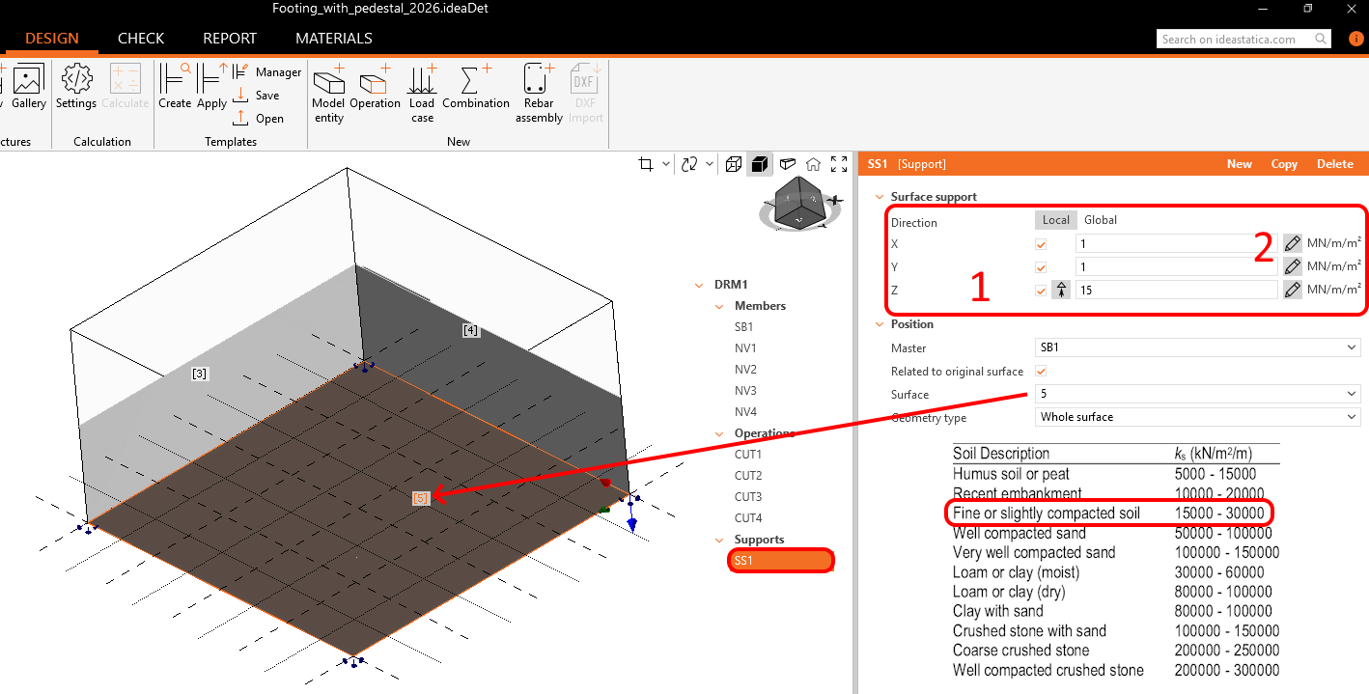Click the home view icon
This screenshot has height=694, width=1369.
(x=814, y=164)
